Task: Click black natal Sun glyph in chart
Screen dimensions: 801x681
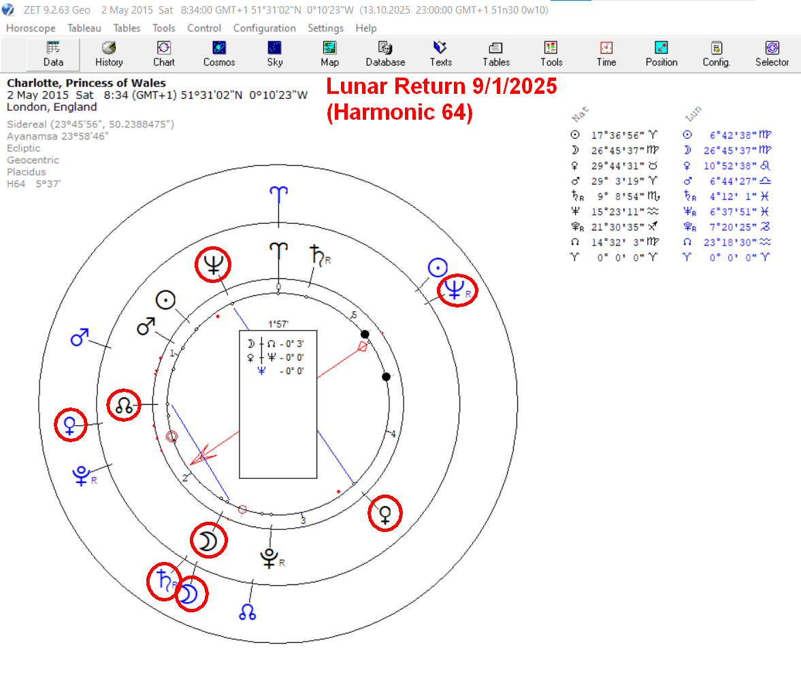Action: click(x=165, y=300)
